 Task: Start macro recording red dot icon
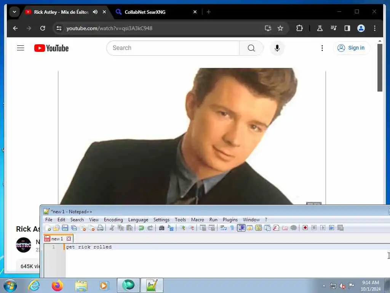[x=305, y=228]
